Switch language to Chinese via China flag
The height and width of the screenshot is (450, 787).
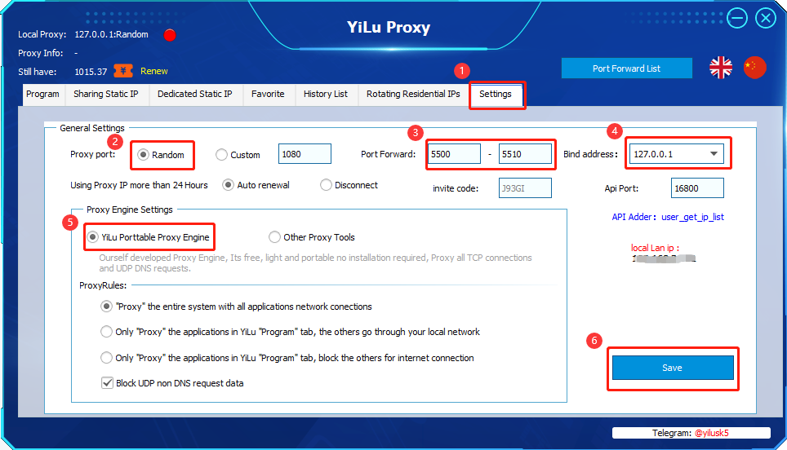(754, 67)
